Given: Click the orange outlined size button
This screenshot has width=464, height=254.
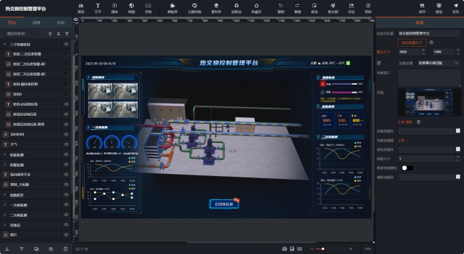Looking at the screenshot, I should tap(412, 43).
